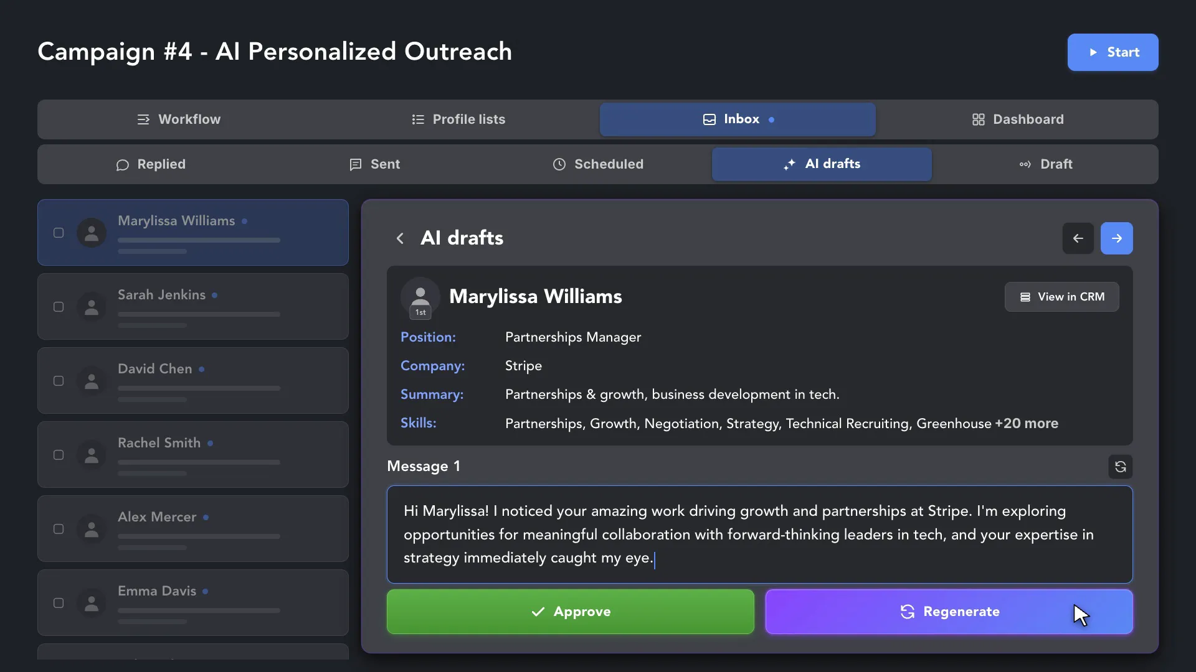Click the Marylissa Williams name heading
This screenshot has width=1196, height=672.
coord(536,297)
